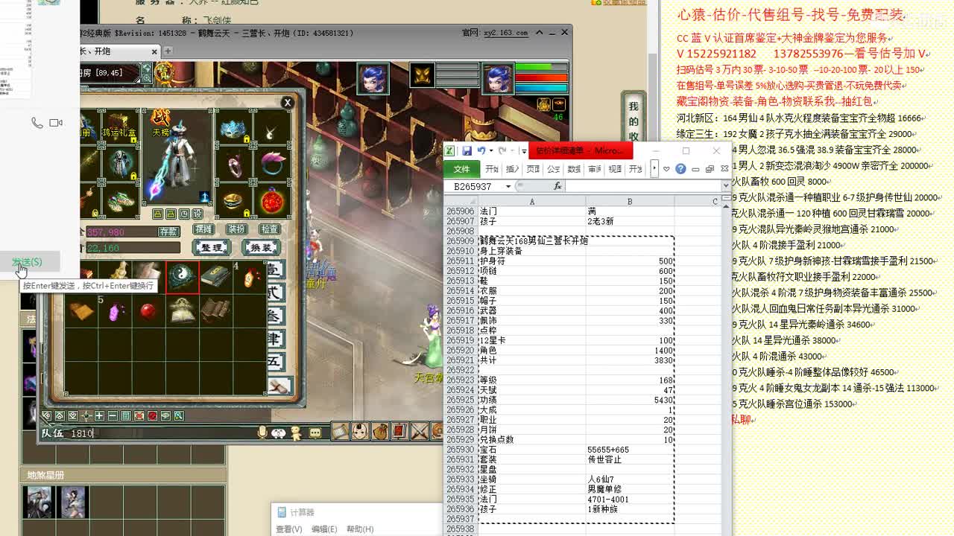
Task: Click the equipped red bead accessory slot
Action: coord(273,201)
